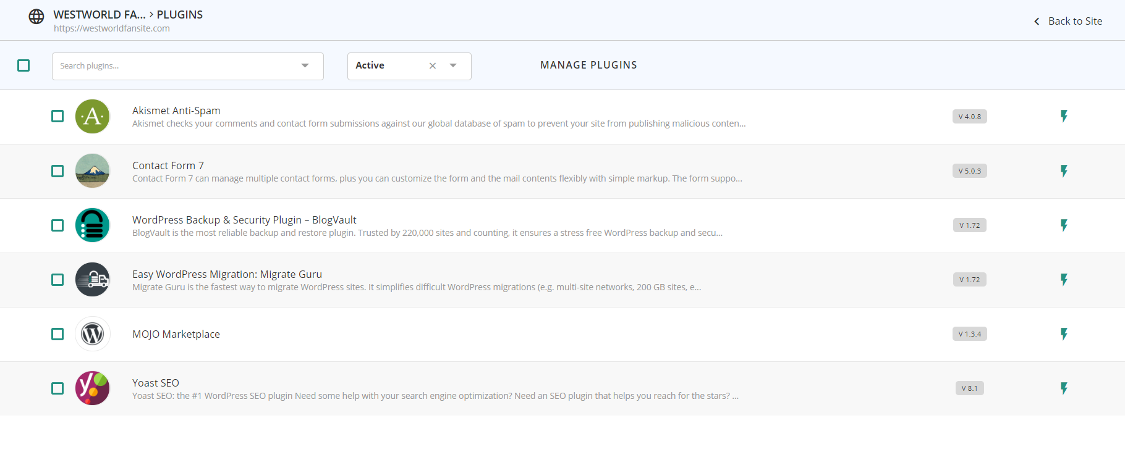1125x452 pixels.
Task: Click the PLUGINS breadcrumb
Action: pyautogui.click(x=180, y=14)
